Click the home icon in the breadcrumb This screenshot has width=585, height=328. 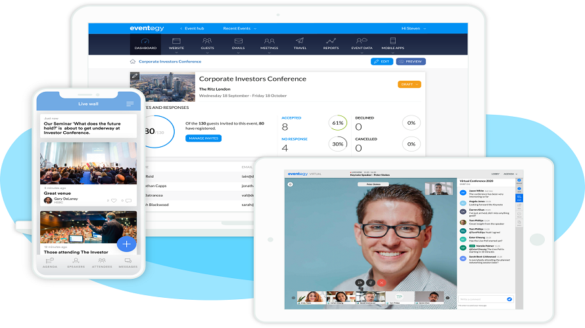point(132,62)
